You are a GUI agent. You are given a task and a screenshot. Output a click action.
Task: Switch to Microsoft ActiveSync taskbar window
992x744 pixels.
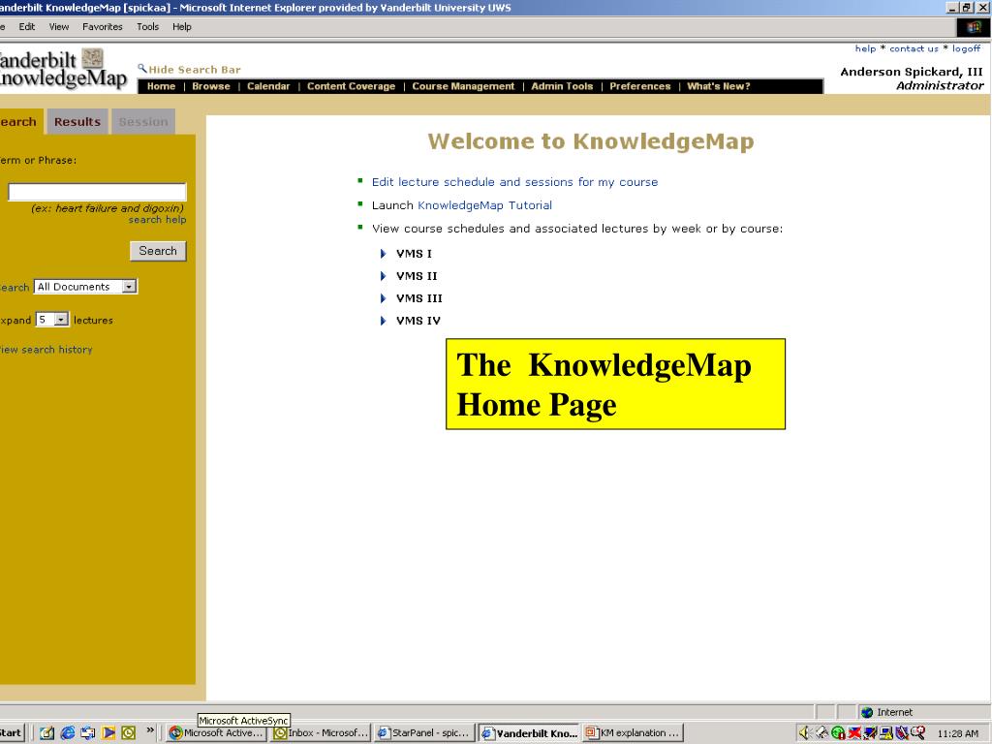click(x=217, y=732)
